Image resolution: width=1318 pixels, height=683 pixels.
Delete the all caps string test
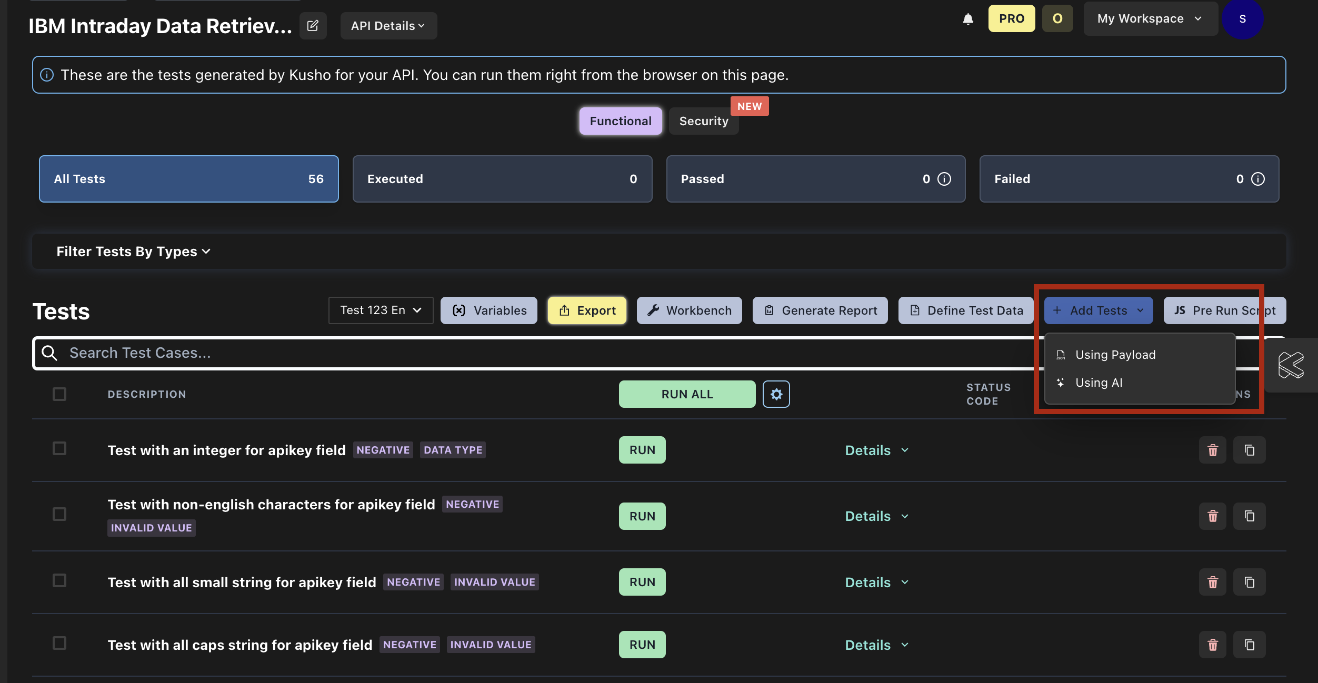pos(1212,645)
